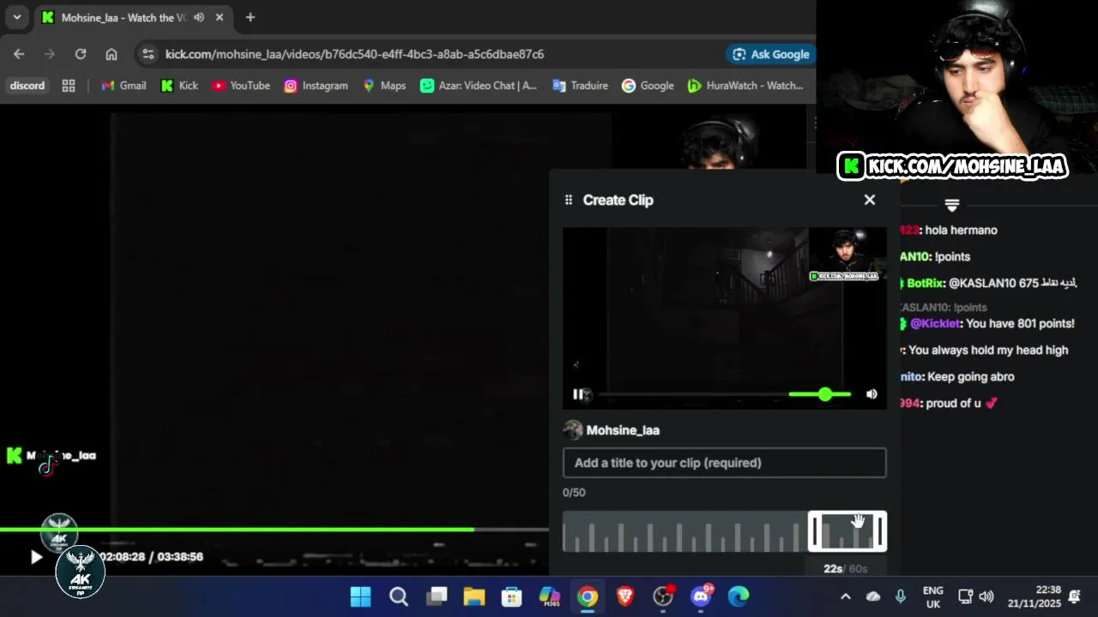Image resolution: width=1098 pixels, height=617 pixels.
Task: Open Microsoft Edge from taskbar
Action: (739, 596)
